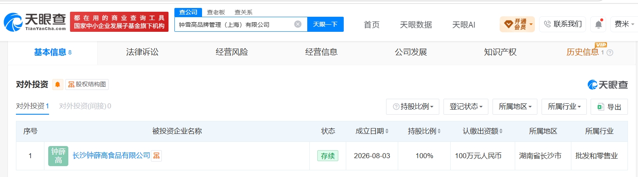This screenshot has height=177, width=638.
Task: Open 长沙钟薛高食品有限公司 company link
Action: (x=111, y=156)
